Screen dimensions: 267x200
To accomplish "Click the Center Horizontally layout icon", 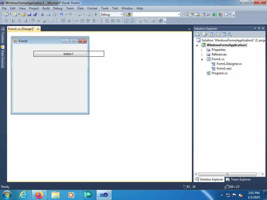I will [126, 21].
